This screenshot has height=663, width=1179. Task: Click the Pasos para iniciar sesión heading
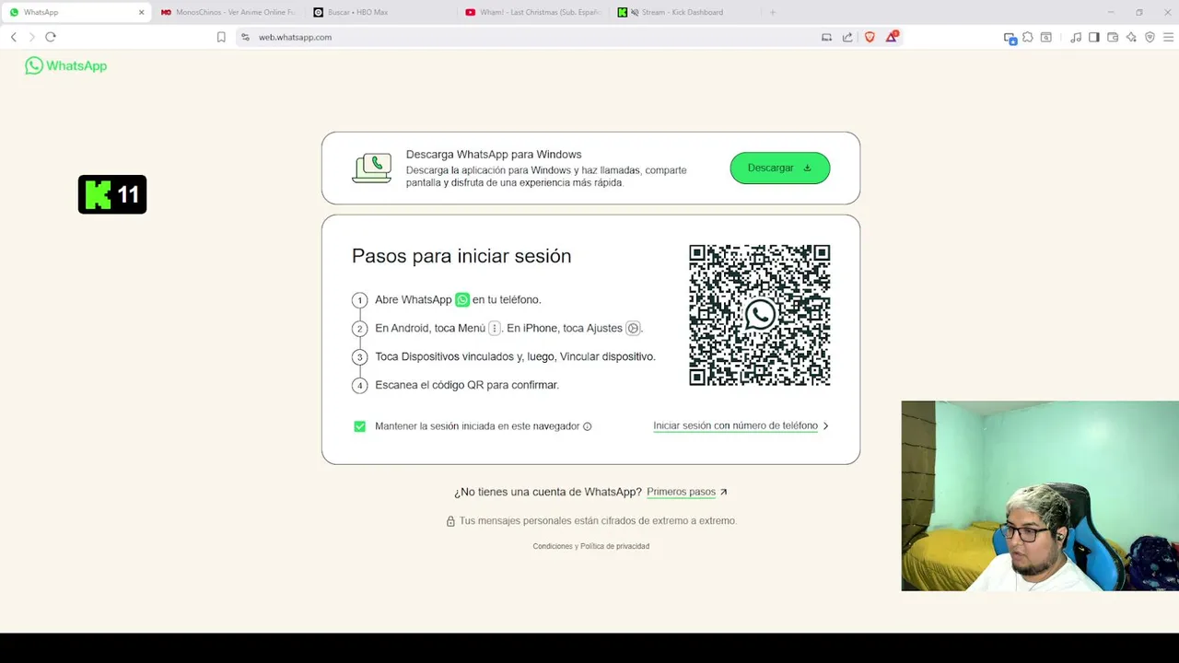click(461, 256)
